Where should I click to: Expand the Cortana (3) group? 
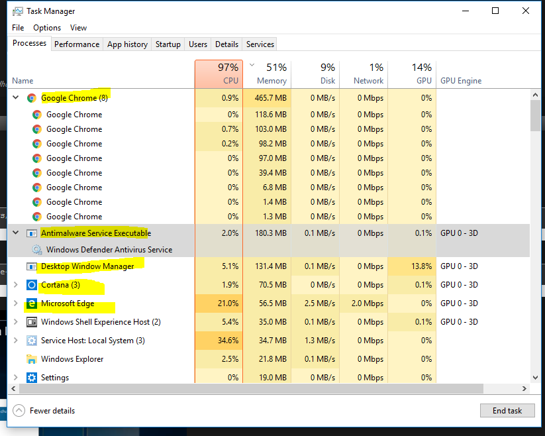click(16, 285)
